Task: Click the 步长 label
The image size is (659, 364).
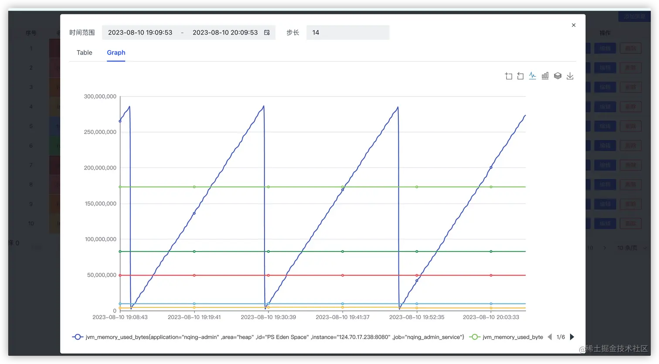Action: pyautogui.click(x=293, y=32)
